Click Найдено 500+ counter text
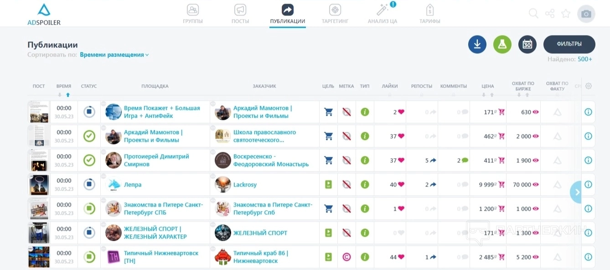This screenshot has height=270, width=610. 570,59
